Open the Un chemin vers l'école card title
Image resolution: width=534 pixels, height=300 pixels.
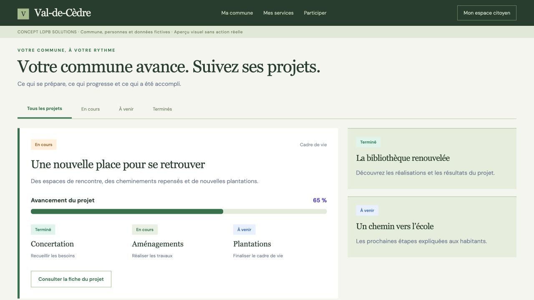tap(395, 227)
